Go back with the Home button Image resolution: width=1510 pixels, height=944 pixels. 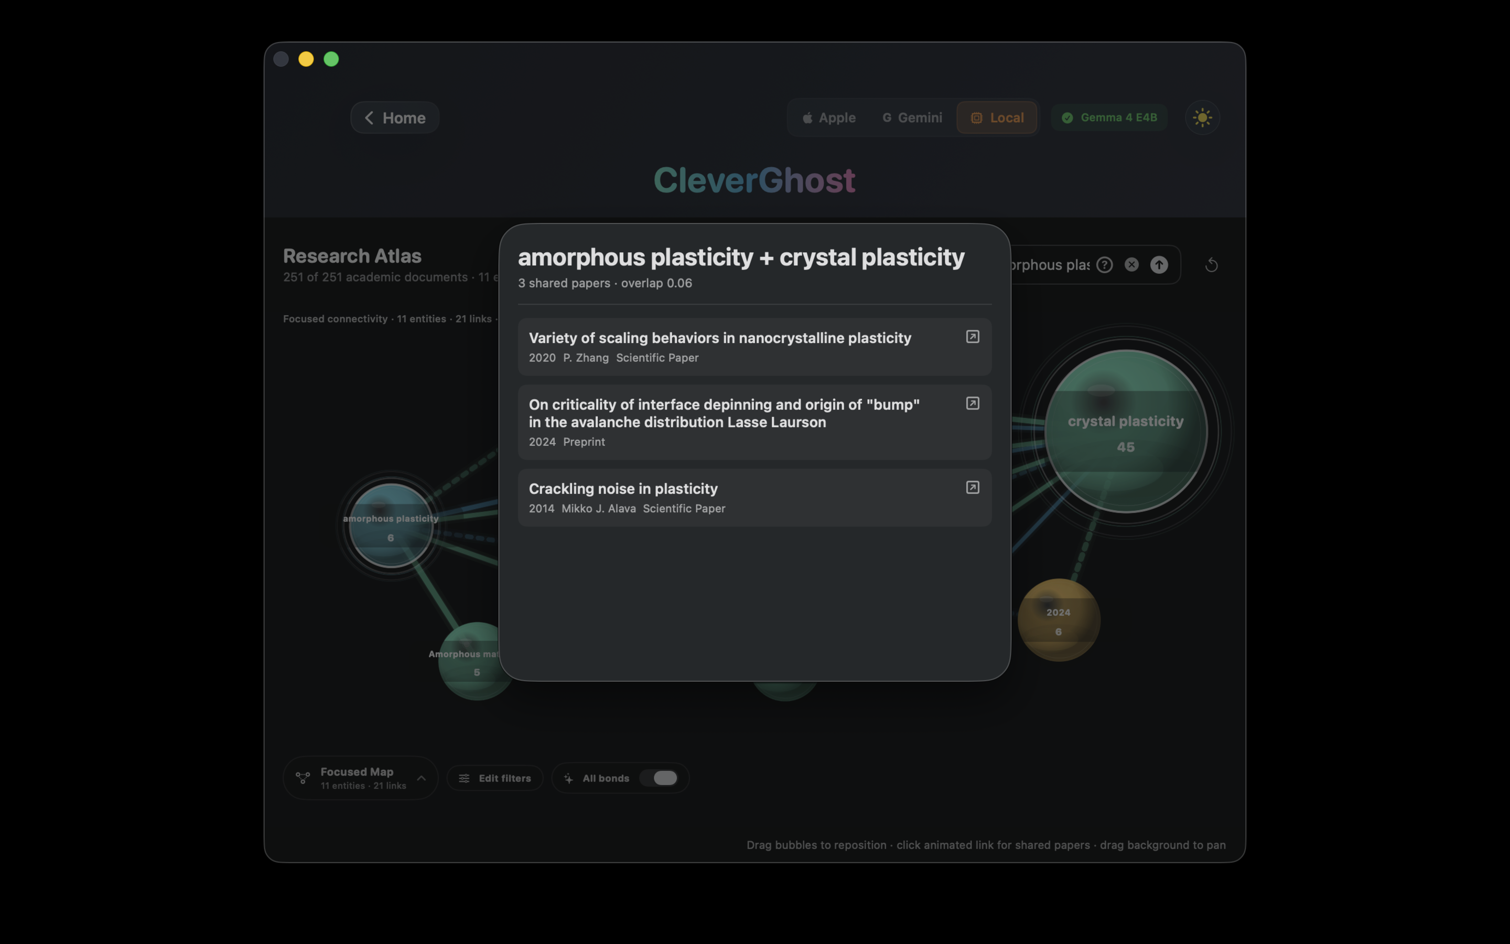(x=394, y=117)
